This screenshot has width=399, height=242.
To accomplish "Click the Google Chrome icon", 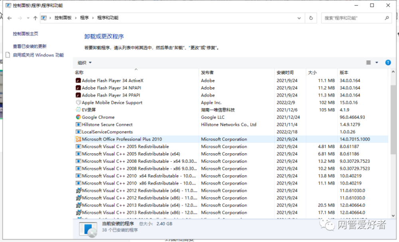I will [x=78, y=117].
